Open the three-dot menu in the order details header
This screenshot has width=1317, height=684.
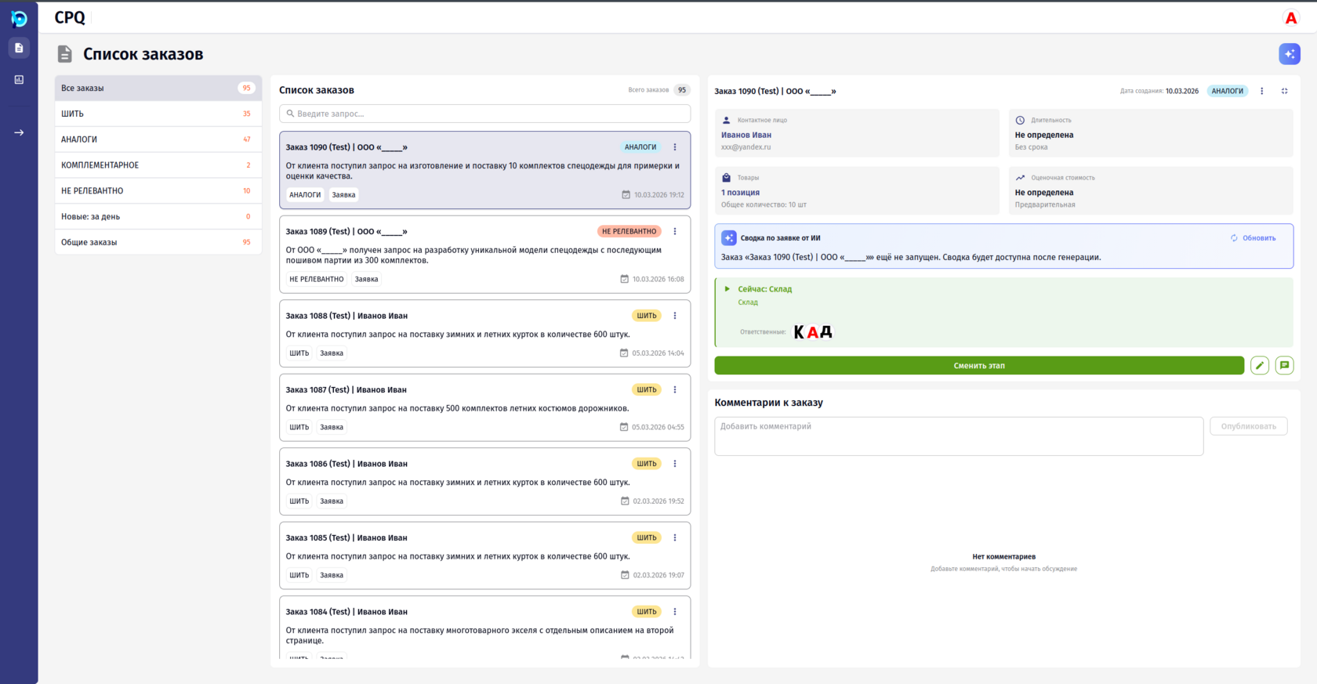[x=1261, y=91]
